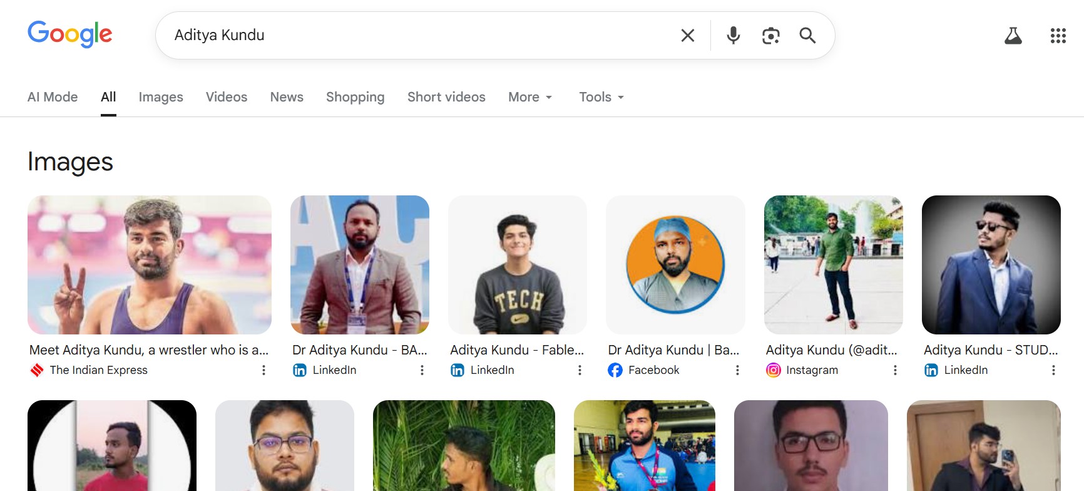Select the Short videos tab
This screenshot has height=491, width=1084.
(x=446, y=97)
